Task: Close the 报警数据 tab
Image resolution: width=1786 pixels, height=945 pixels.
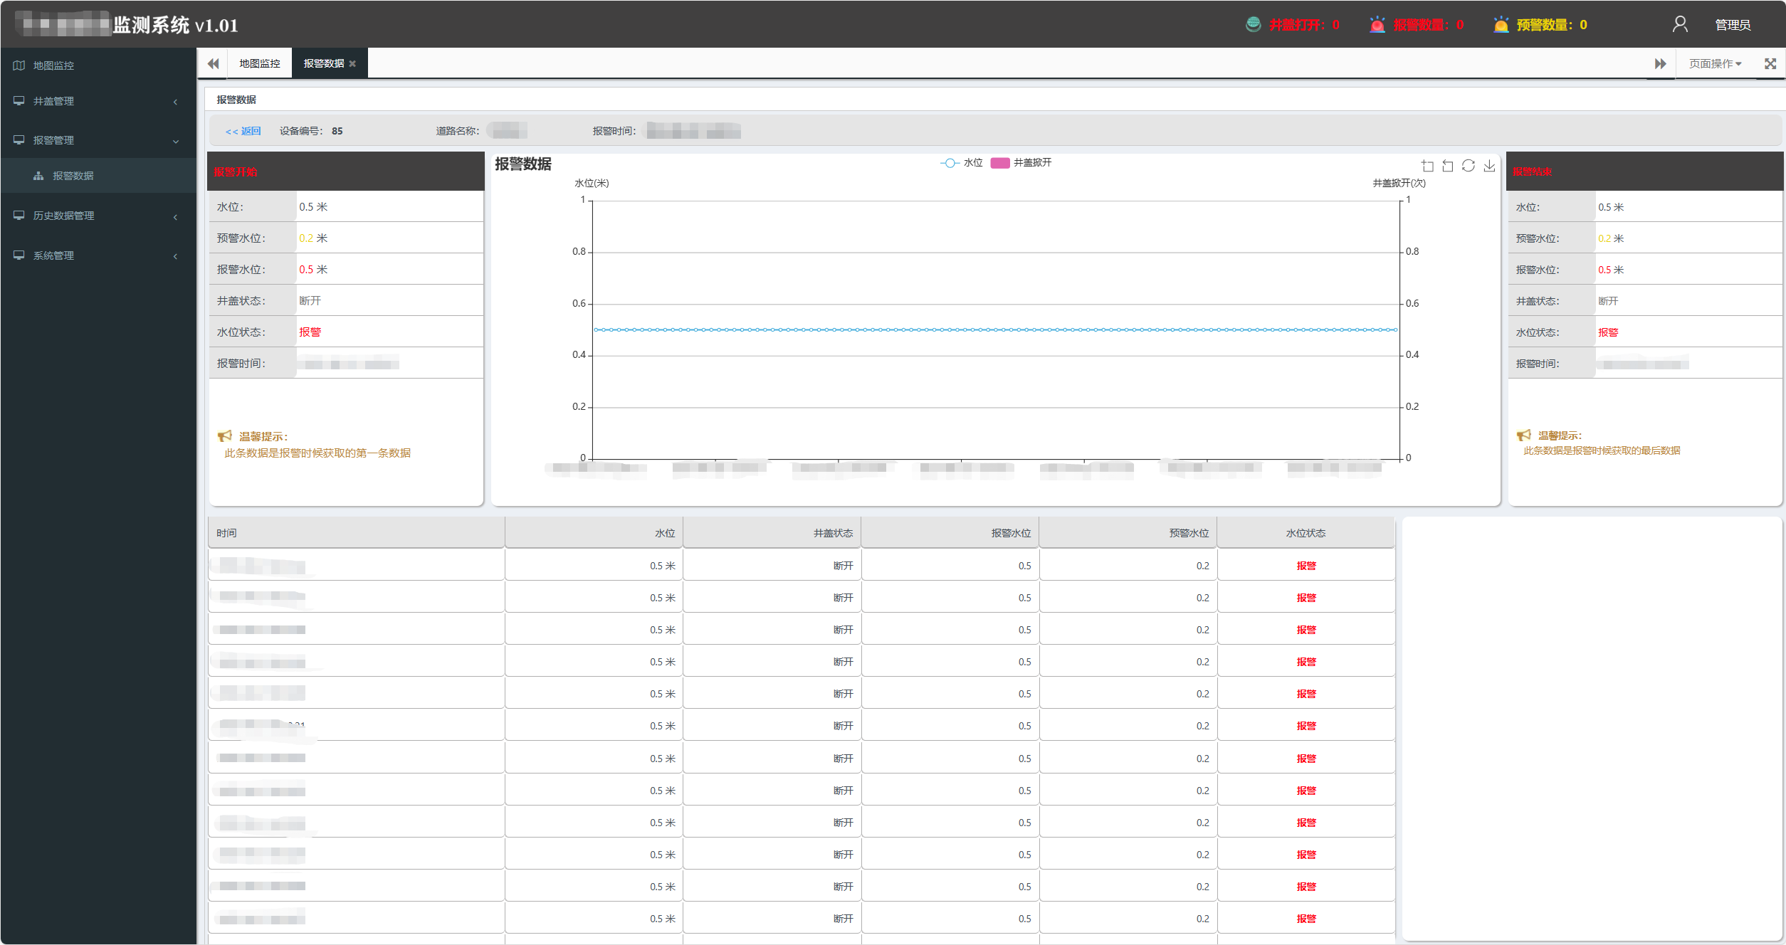Action: point(352,63)
